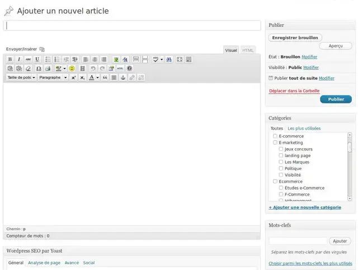Screen dimensions: 358x270
Task: Toggle fullscreen editor mode
Action: point(180,60)
